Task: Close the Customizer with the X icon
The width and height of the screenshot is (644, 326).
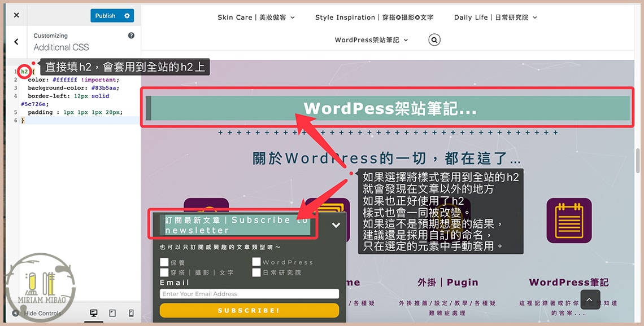Action: (x=16, y=15)
